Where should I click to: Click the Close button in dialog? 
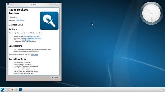point(55,78)
